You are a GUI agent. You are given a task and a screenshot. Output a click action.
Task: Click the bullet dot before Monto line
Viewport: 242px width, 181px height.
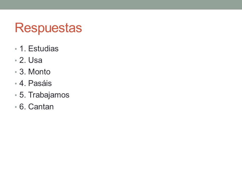[x=16, y=72]
